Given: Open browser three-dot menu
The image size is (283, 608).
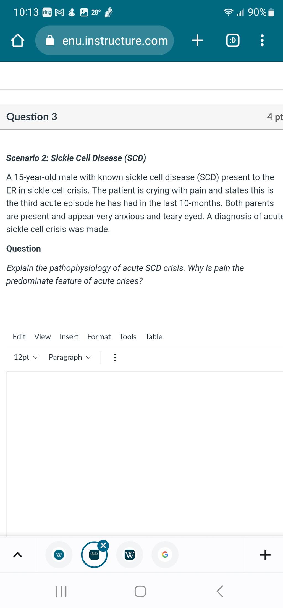Looking at the screenshot, I should (262, 40).
